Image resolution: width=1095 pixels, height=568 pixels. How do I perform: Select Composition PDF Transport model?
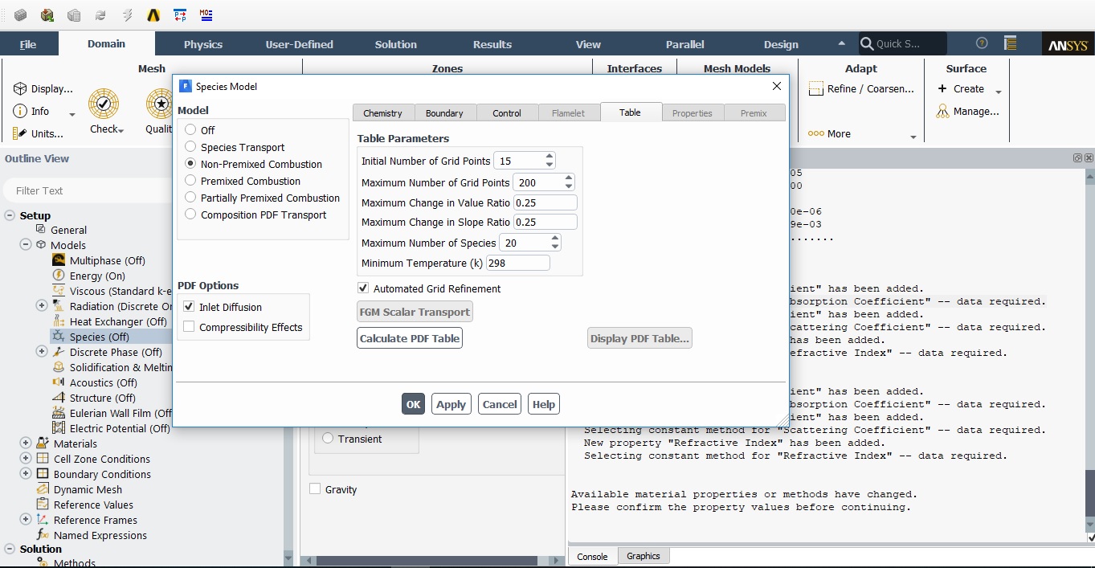coord(190,214)
